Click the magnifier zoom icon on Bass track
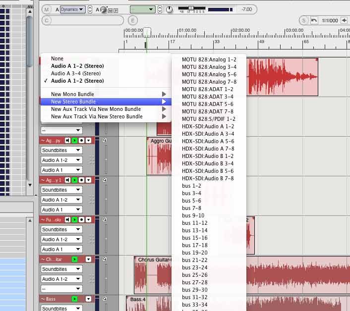This screenshot has height=311, width=350. click(x=105, y=299)
